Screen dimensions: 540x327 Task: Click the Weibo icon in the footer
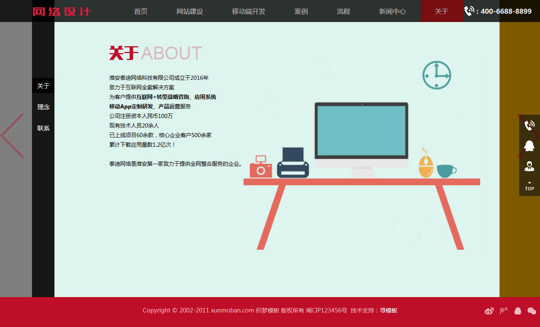click(x=489, y=311)
